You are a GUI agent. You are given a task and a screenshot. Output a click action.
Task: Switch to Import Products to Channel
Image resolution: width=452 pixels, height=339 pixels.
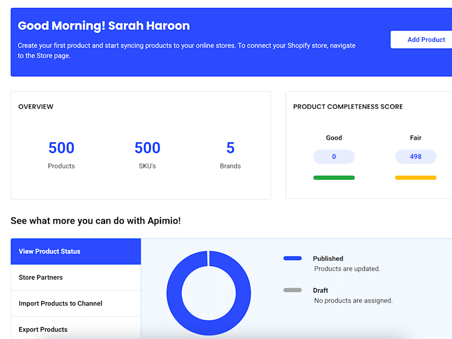(x=76, y=303)
